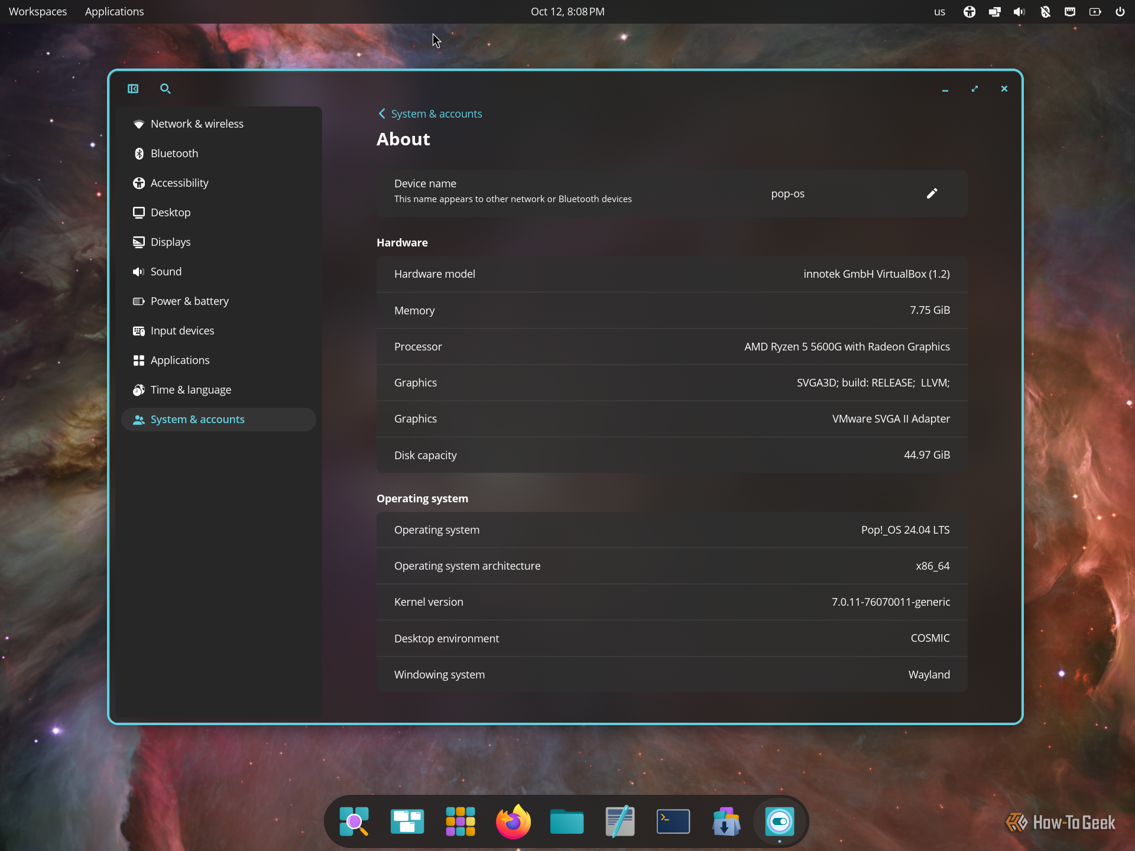Launch Firefox from the dock
This screenshot has width=1135, height=851.
pos(513,821)
